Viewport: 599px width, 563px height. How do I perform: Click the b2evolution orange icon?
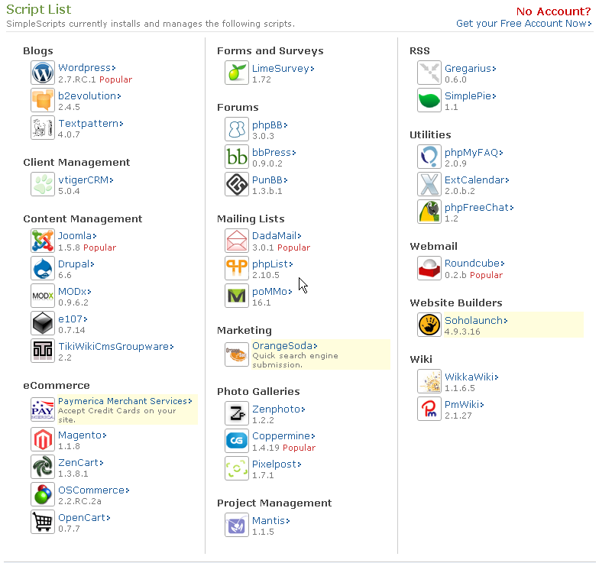(43, 100)
